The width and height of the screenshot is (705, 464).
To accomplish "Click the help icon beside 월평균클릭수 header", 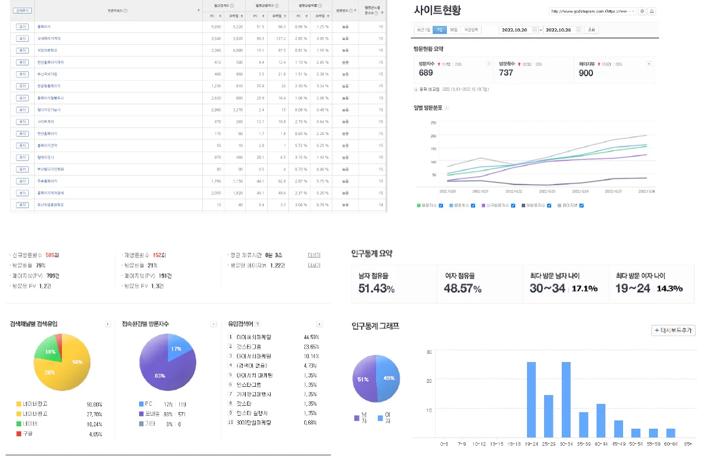I will pos(276,6).
